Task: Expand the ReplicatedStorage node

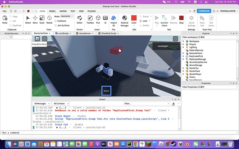Action: click(x=183, y=59)
